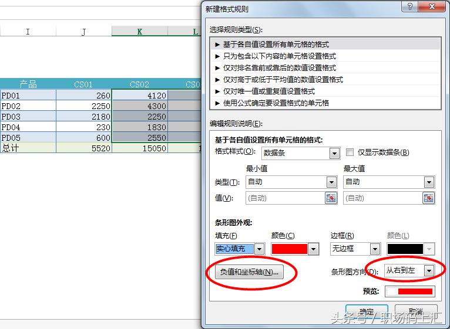Close the 新建格式规则 dialog
The image size is (450, 329).
click(432, 6)
